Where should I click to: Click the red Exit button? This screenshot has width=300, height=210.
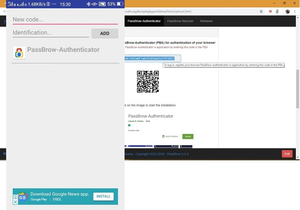287,154
